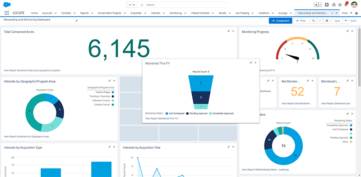Expand the Properties tab dropdown

coord(145,13)
